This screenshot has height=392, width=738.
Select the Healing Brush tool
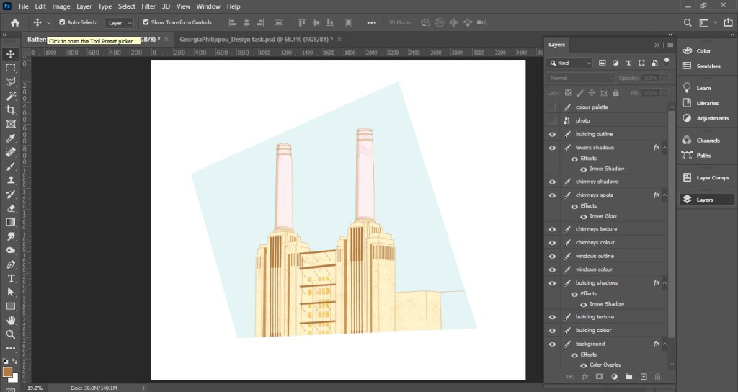click(x=11, y=152)
